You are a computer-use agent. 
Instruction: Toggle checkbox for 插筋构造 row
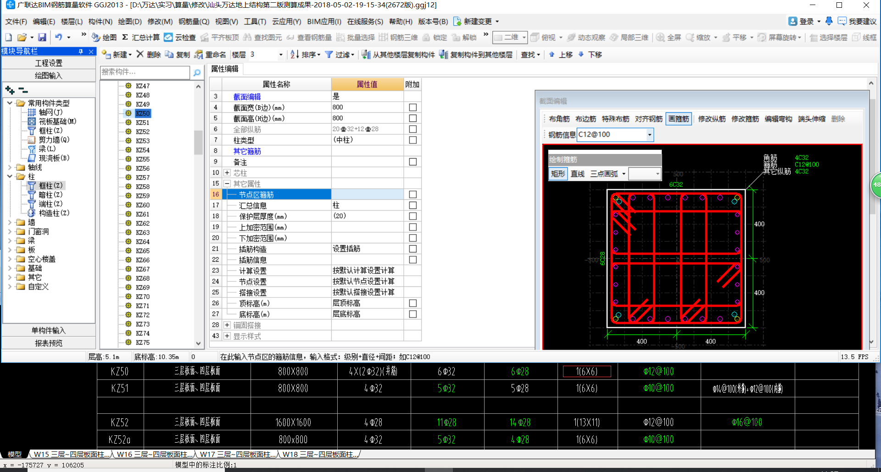click(413, 249)
